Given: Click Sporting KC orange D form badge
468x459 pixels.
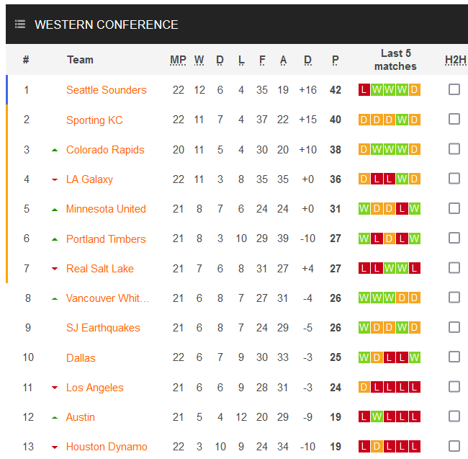Looking at the screenshot, I should [364, 120].
